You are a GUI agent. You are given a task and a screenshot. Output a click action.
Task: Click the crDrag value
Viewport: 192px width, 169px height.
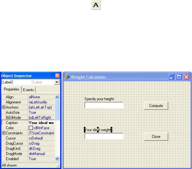[34, 143]
